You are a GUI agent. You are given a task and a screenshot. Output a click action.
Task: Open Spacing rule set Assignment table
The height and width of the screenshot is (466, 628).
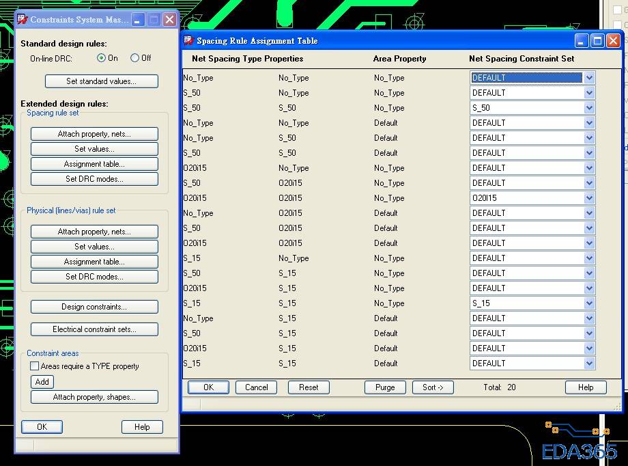(94, 164)
